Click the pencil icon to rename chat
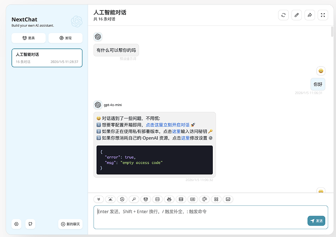This screenshot has width=336, height=237. 297,15
